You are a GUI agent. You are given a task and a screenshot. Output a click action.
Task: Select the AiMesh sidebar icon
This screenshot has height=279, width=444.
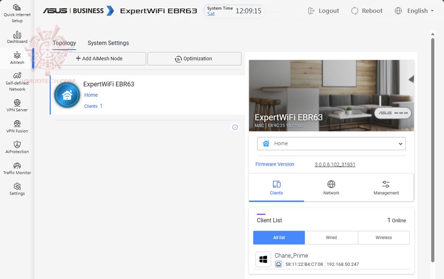tap(17, 58)
